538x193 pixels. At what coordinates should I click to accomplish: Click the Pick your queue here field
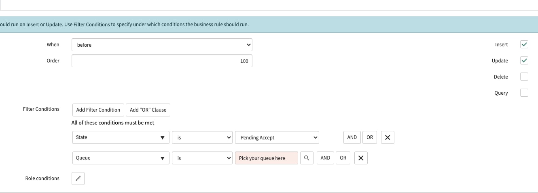coord(267,158)
